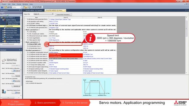Expand the Simple Motion Monitor node
Screen dimensions: 189x106
click(3, 39)
